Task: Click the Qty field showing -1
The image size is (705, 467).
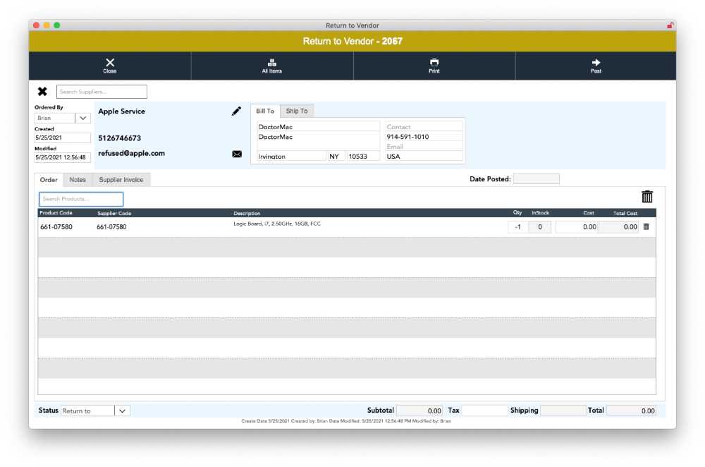Action: pos(517,227)
